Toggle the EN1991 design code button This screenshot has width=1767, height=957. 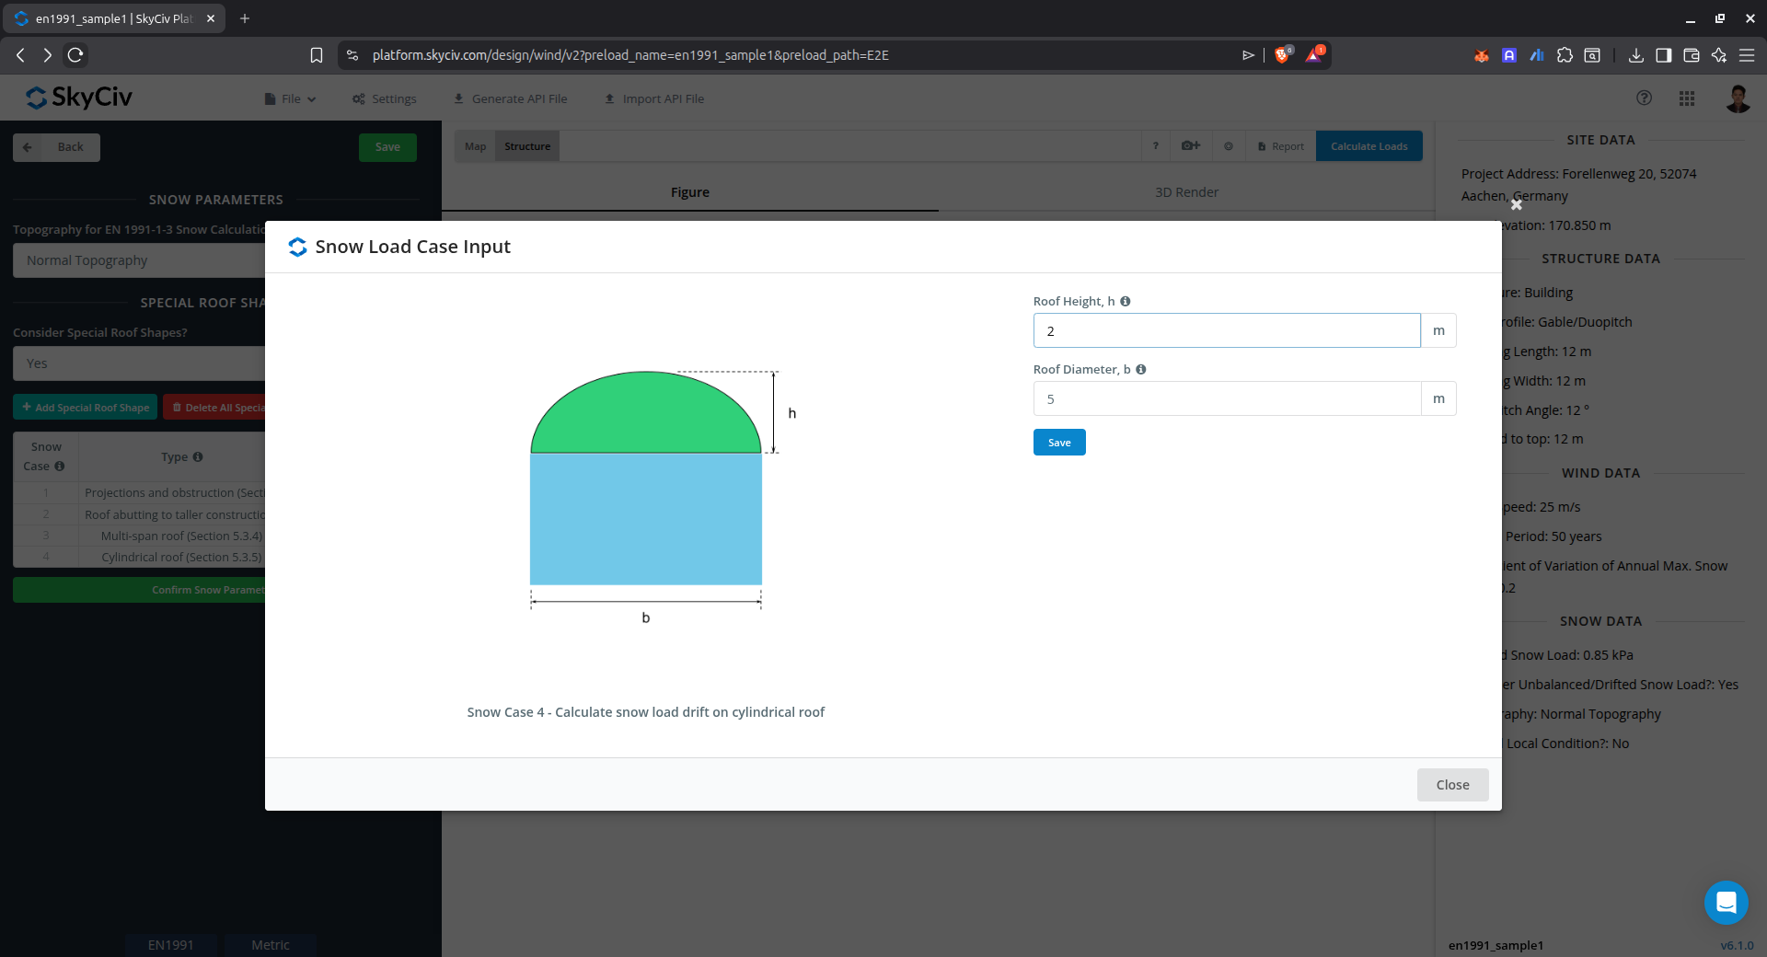point(171,945)
